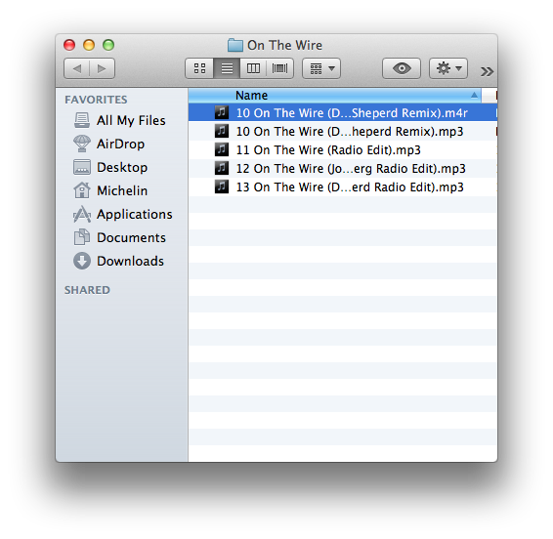Select the 10 On The Wire Remix .mp3 file
The image size is (553, 539).
tap(343, 132)
